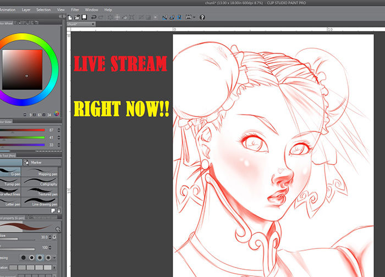
Task: Open the third color palette tab icon
Action: coord(26,23)
